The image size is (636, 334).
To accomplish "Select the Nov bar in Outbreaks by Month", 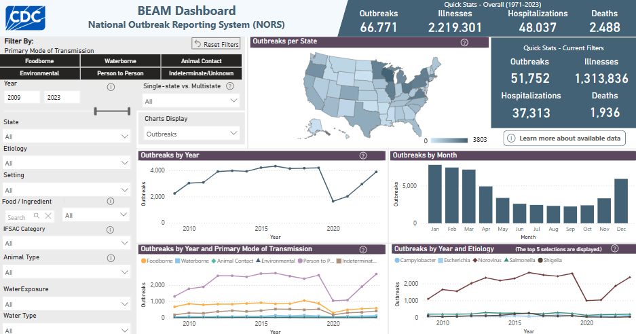I will click(x=604, y=211).
